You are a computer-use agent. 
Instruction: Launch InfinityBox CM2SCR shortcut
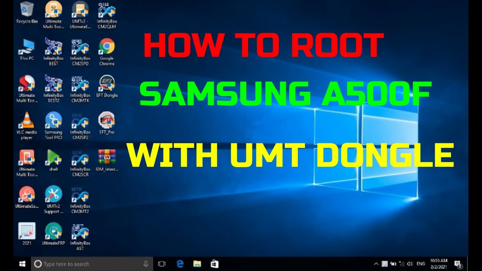coord(80,163)
